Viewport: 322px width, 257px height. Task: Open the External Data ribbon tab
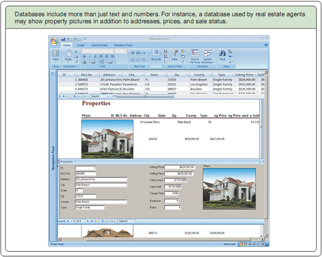click(x=99, y=45)
